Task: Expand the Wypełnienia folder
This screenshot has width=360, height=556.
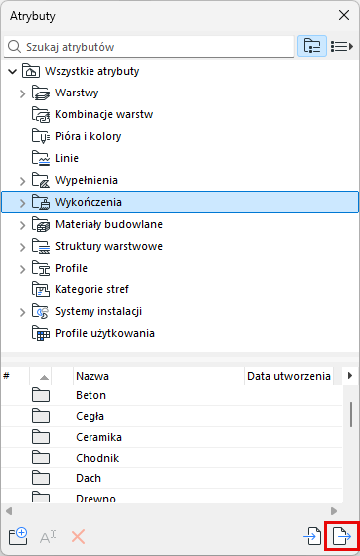Action: [x=22, y=181]
